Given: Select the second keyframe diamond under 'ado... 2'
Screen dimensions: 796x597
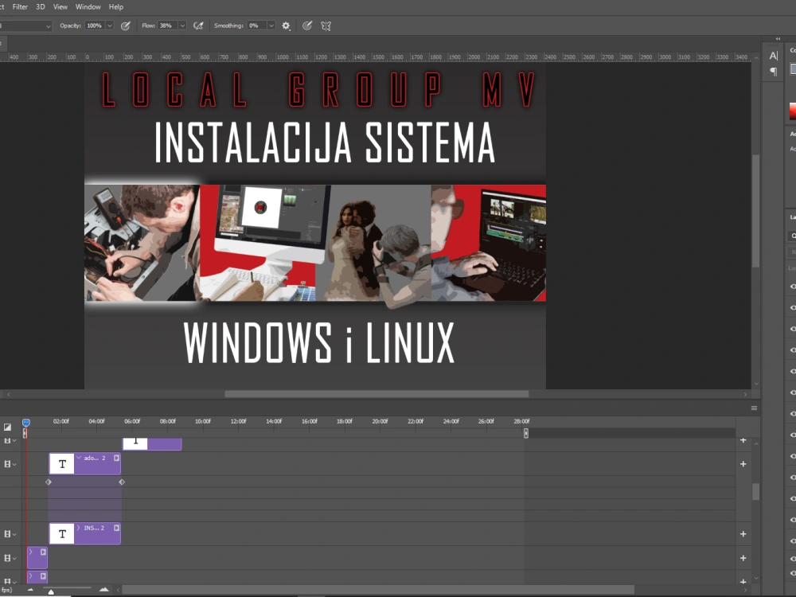Looking at the screenshot, I should [122, 482].
